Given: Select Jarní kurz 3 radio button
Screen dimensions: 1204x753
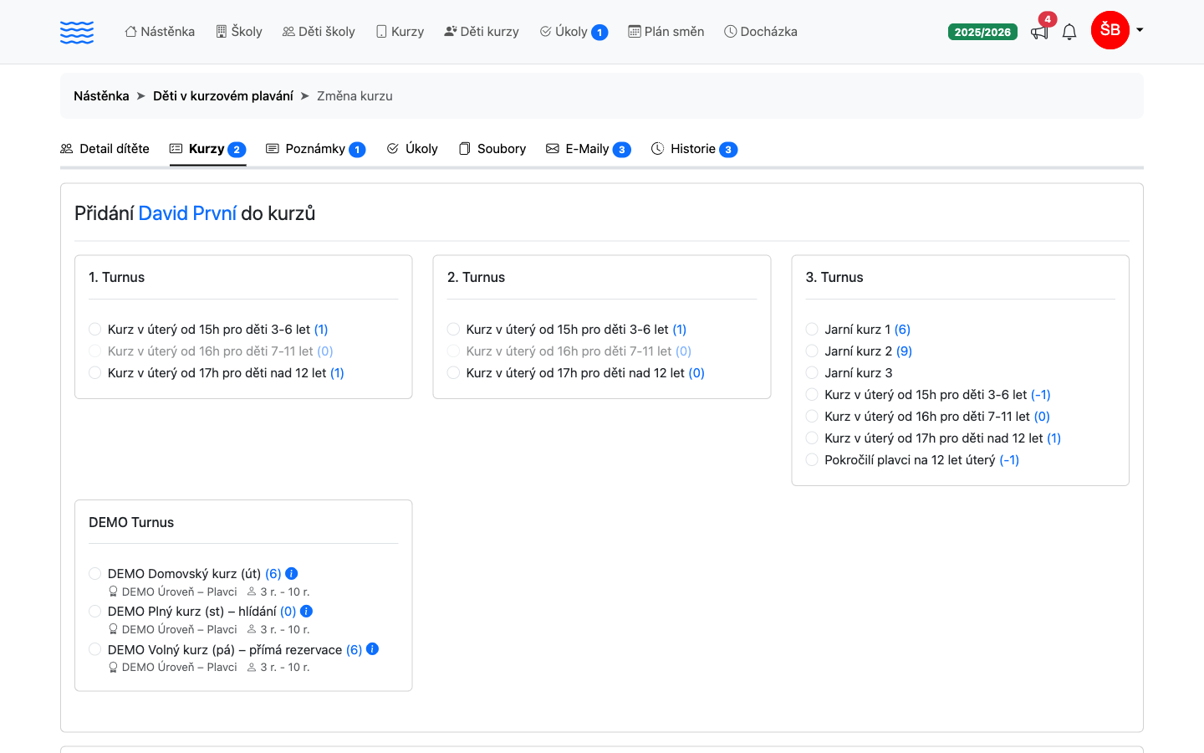Looking at the screenshot, I should pos(812,373).
